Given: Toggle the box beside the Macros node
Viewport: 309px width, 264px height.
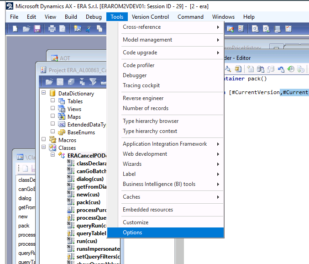Looking at the screenshot, I should click(44, 140).
